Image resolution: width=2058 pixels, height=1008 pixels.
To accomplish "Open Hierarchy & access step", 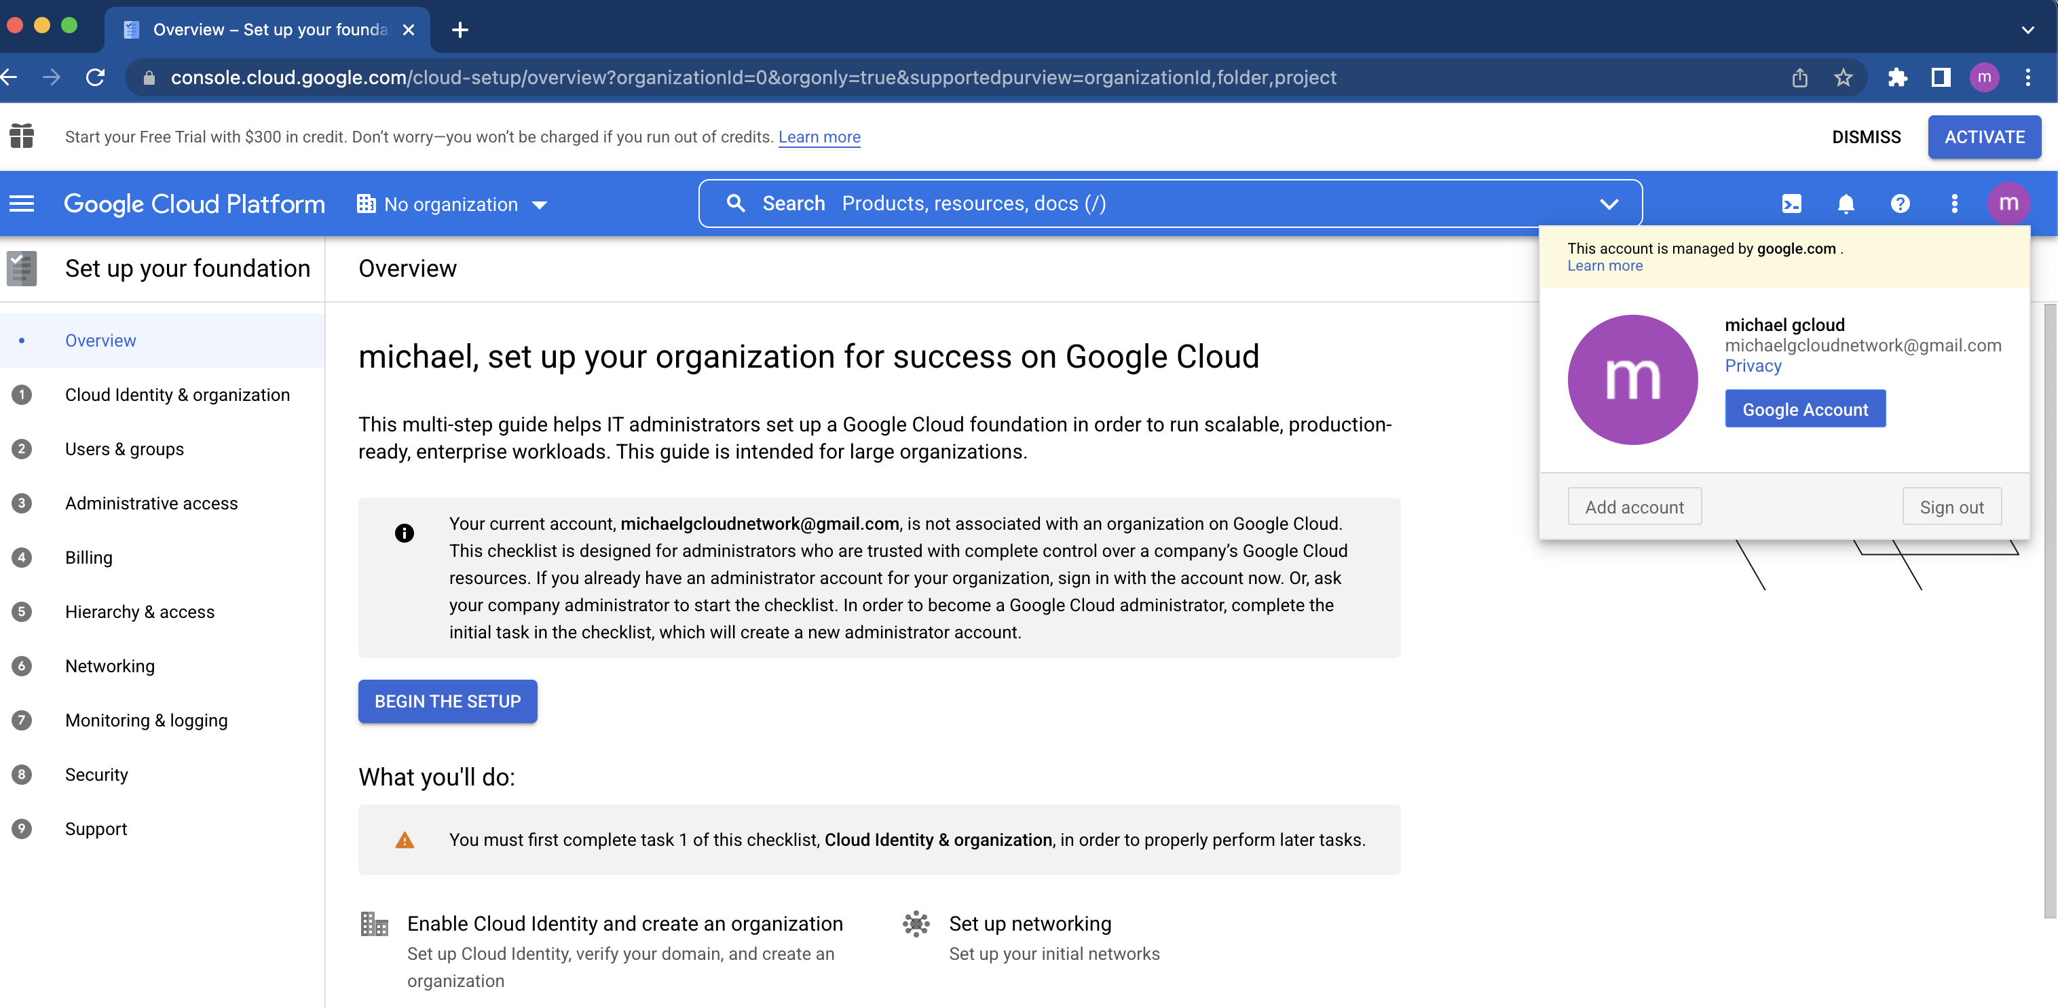I will (x=162, y=612).
